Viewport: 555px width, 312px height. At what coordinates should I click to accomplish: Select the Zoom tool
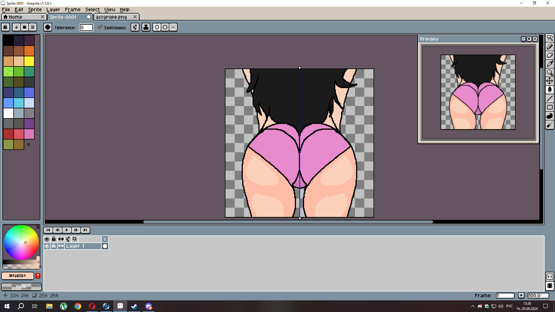tap(550, 73)
